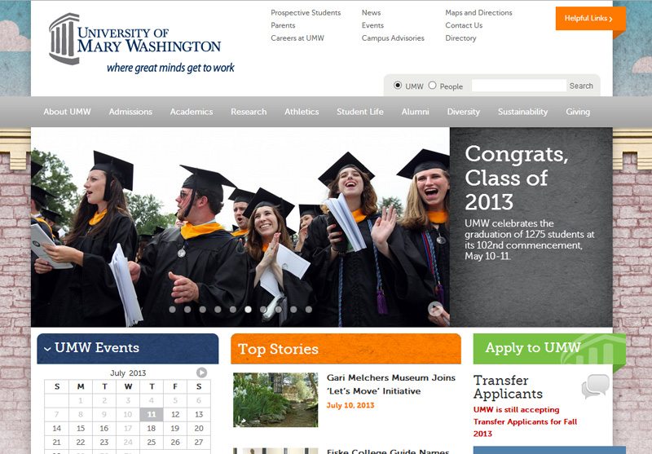Open Careers at UMW link
This screenshot has height=454, width=652.
coord(297,37)
